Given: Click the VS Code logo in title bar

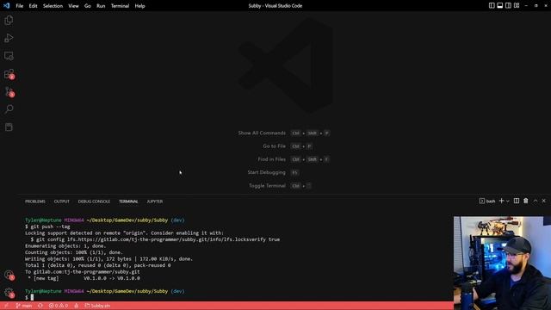Looking at the screenshot, I should (x=6, y=6).
